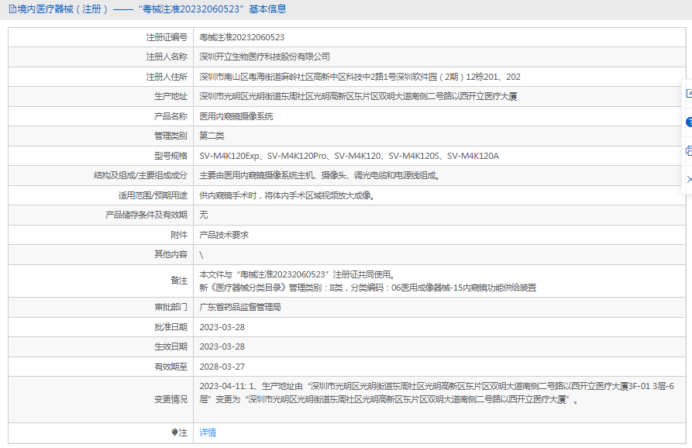Viewport: 692px width, 448px height.
Task: Click the 产品技术要求 attachment value
Action: coord(224,235)
